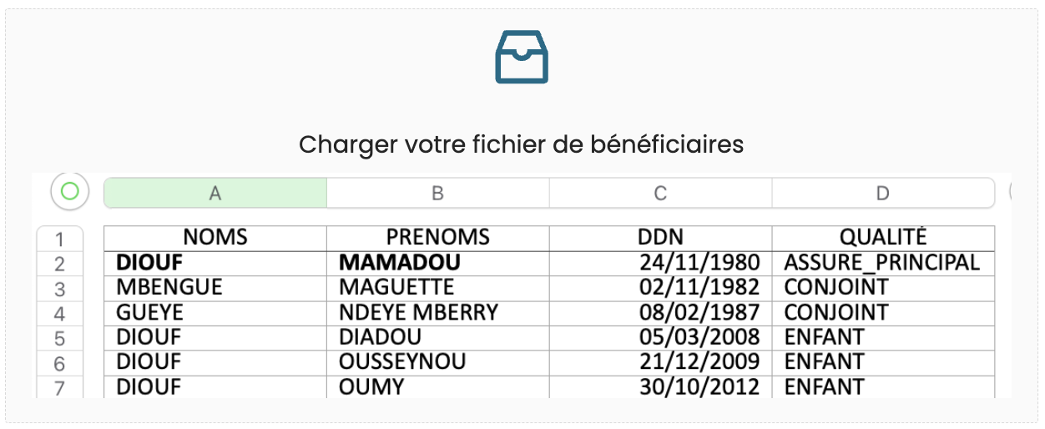
Task: Click the NOMS header cell
Action: click(x=215, y=237)
